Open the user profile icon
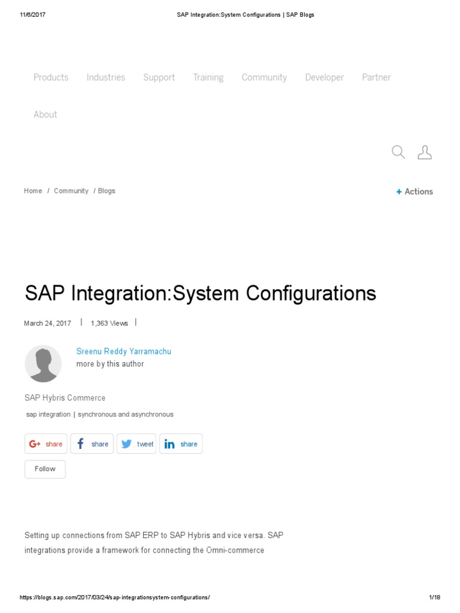The width and height of the screenshot is (460, 613). pyautogui.click(x=424, y=152)
